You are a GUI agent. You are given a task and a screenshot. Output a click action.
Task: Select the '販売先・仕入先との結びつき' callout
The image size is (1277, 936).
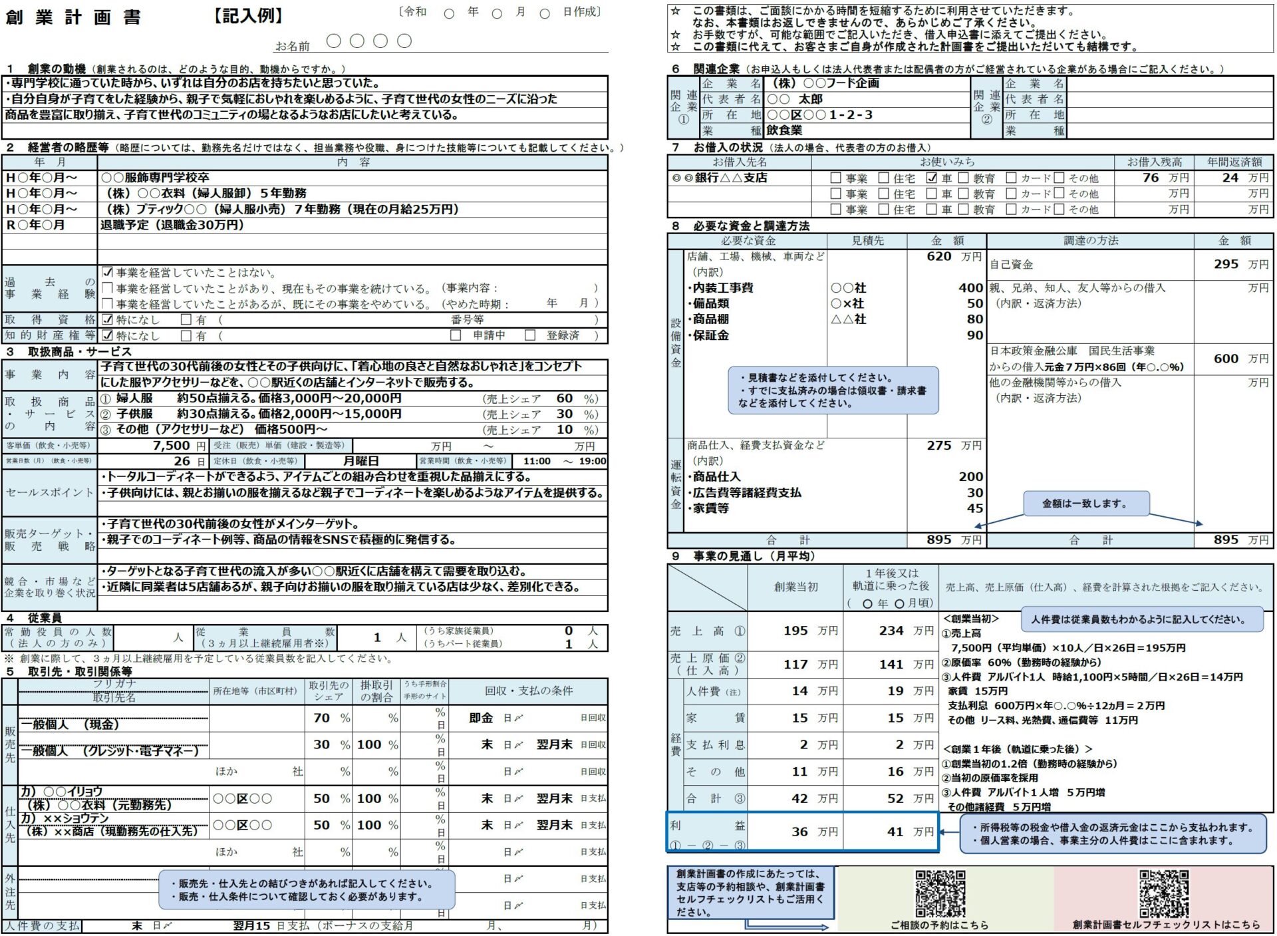pyautogui.click(x=307, y=890)
